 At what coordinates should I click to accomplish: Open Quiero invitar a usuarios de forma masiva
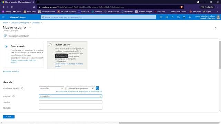click(x=69, y=65)
